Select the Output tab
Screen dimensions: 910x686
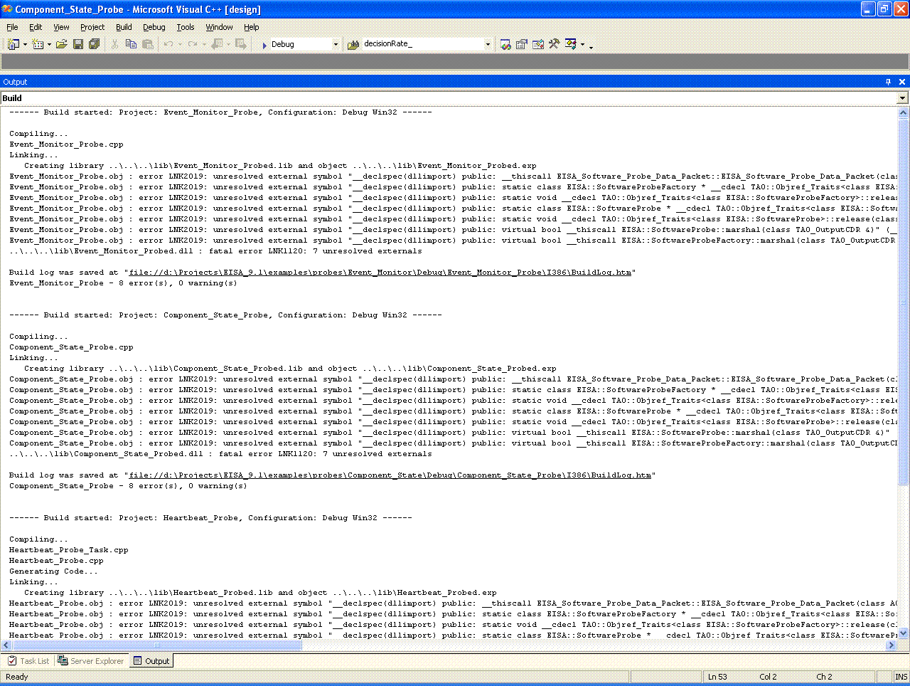coord(151,661)
